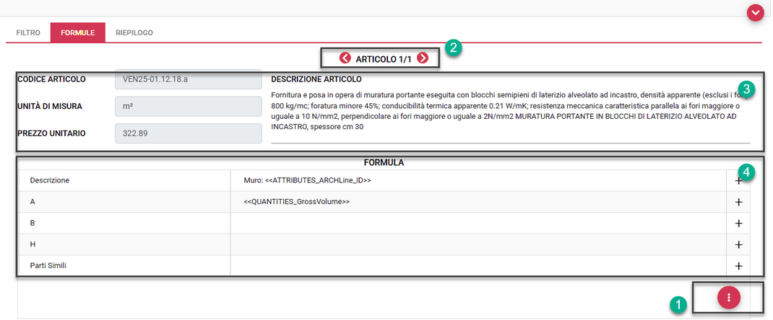Viewport: 773px width, 320px height.
Task: Click the empty H formula cell
Action: click(x=477, y=245)
